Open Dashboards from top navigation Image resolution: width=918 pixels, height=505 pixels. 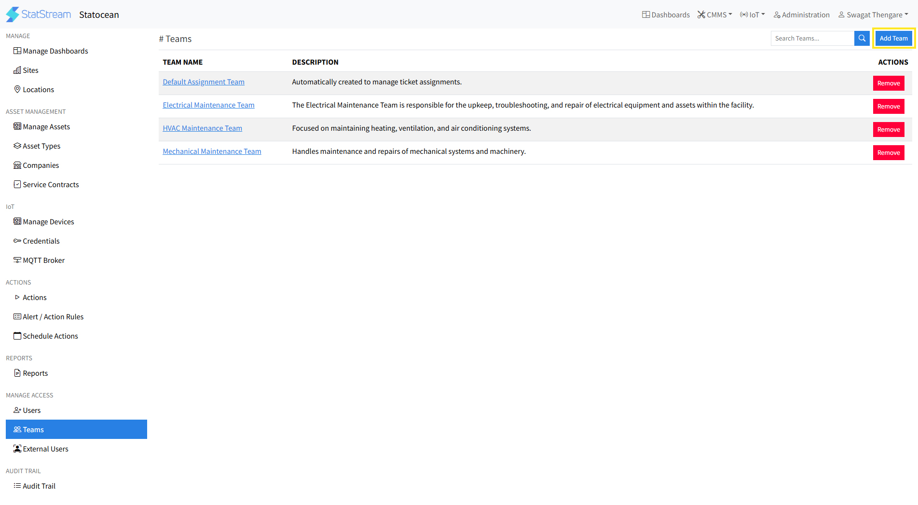point(666,15)
